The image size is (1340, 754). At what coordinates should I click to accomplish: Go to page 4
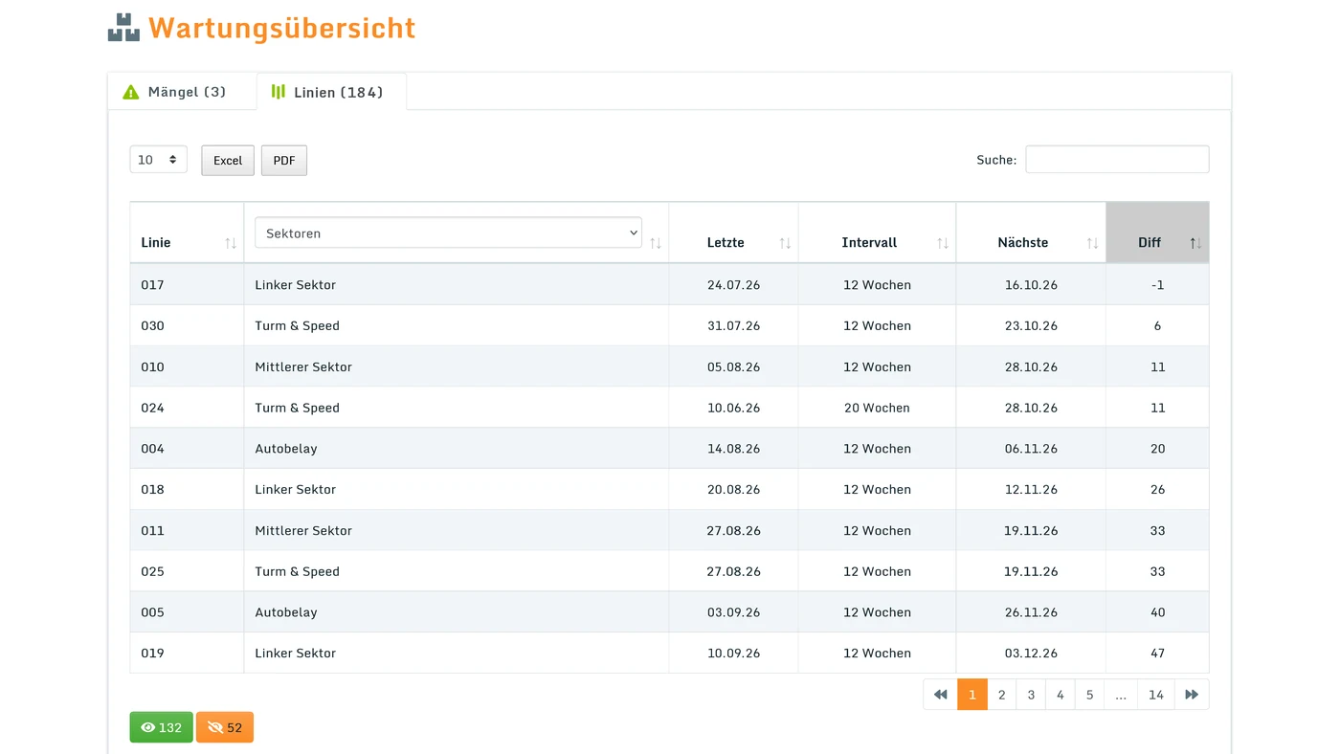[1061, 695]
